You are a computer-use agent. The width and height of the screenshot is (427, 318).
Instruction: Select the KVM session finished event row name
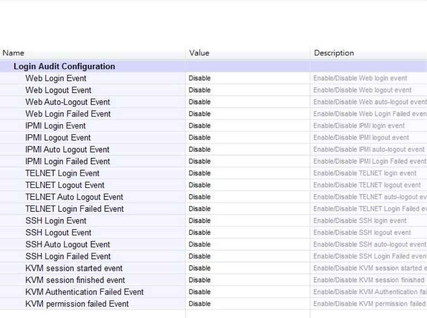(x=75, y=280)
